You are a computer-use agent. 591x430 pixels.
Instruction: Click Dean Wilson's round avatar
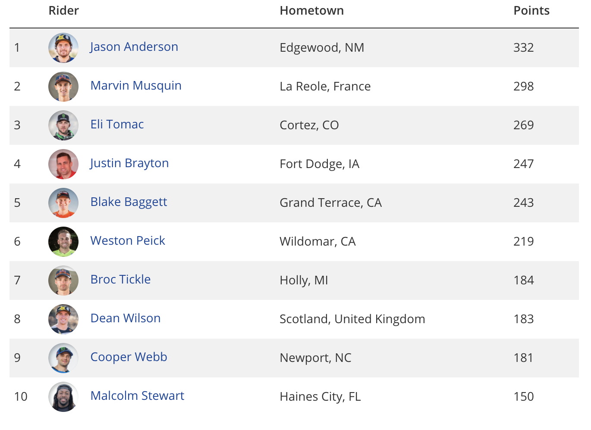click(x=63, y=319)
